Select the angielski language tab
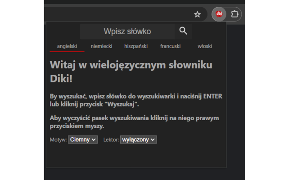288x180 pixels. tap(67, 46)
